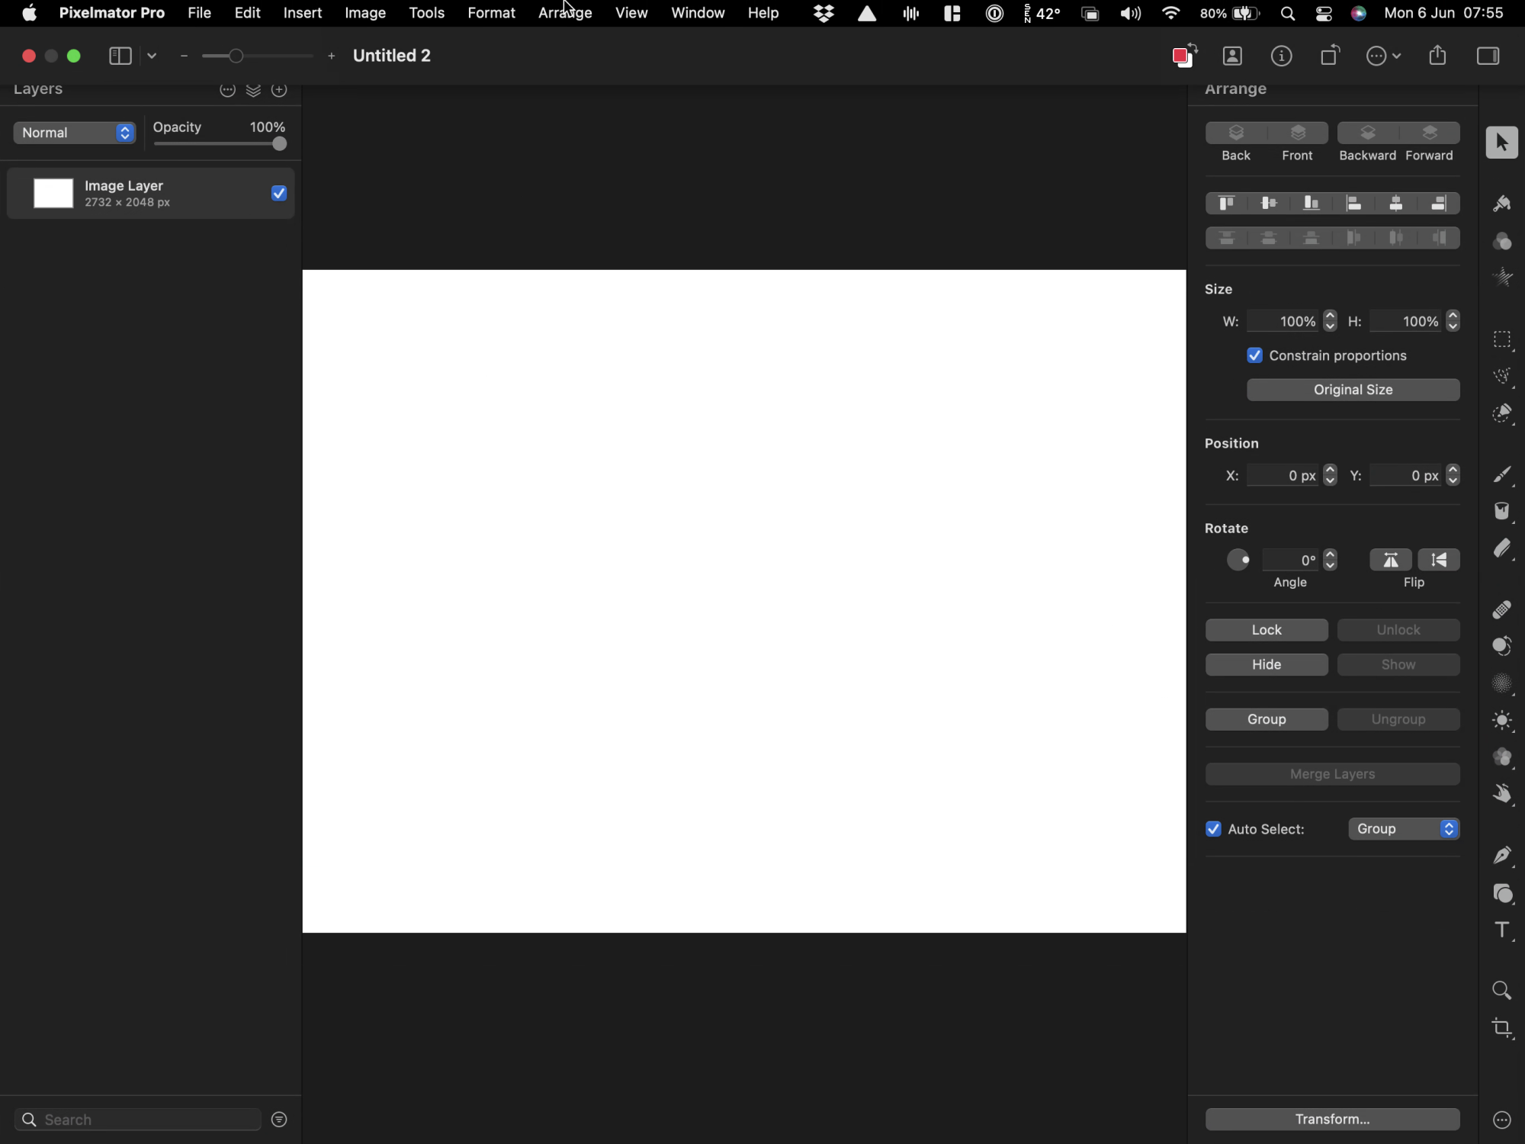Click the Original Size button
The image size is (1525, 1144).
point(1353,390)
